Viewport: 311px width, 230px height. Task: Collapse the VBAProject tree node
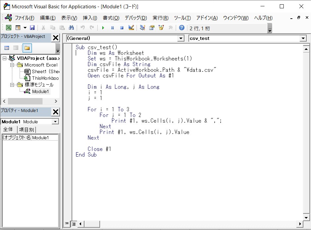(4, 58)
